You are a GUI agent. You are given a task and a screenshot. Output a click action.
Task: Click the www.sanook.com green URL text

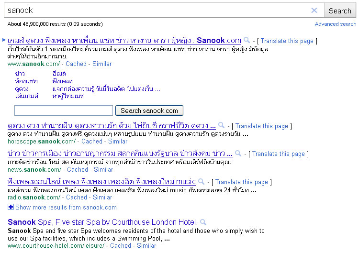click(34, 64)
